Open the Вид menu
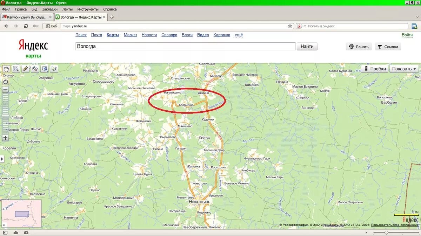Image resolution: width=421 pixels, height=236 pixels. point(34,9)
